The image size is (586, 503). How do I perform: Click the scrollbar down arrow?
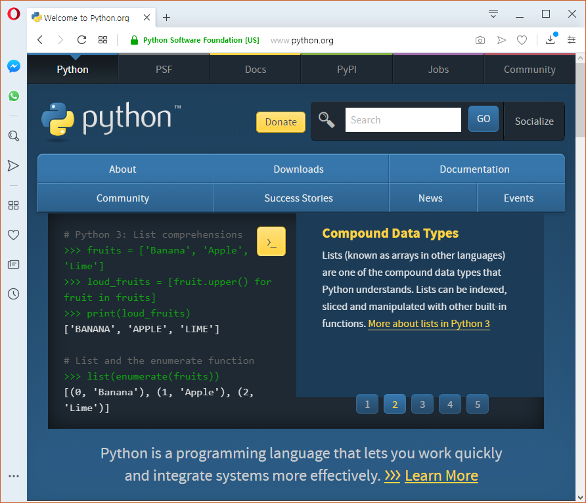coord(580,497)
